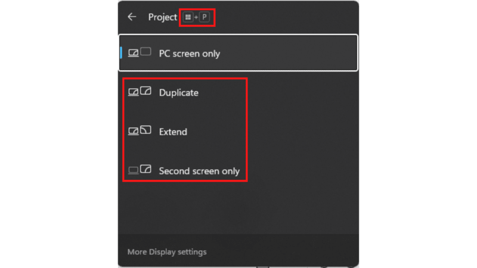Select the PC screen only option
Screen dimensions: 477x268
238,53
